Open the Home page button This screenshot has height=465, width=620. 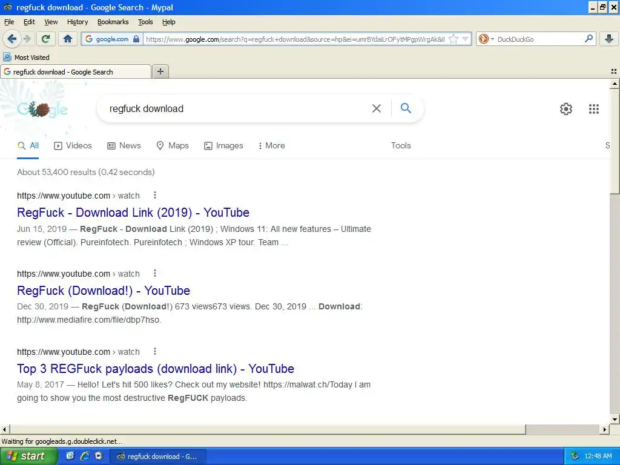(x=68, y=39)
